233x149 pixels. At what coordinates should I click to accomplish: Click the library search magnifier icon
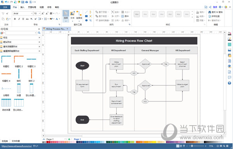[39, 33]
